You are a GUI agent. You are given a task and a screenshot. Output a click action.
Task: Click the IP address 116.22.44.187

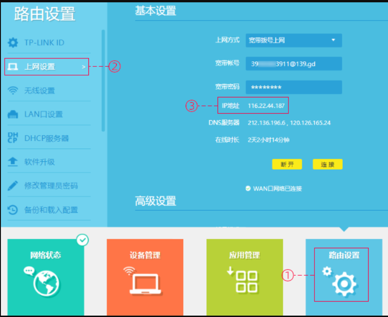pyautogui.click(x=266, y=106)
